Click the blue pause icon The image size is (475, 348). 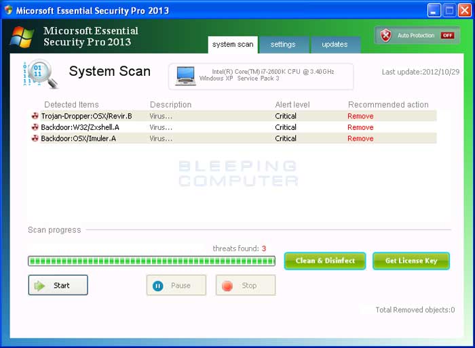pos(158,286)
